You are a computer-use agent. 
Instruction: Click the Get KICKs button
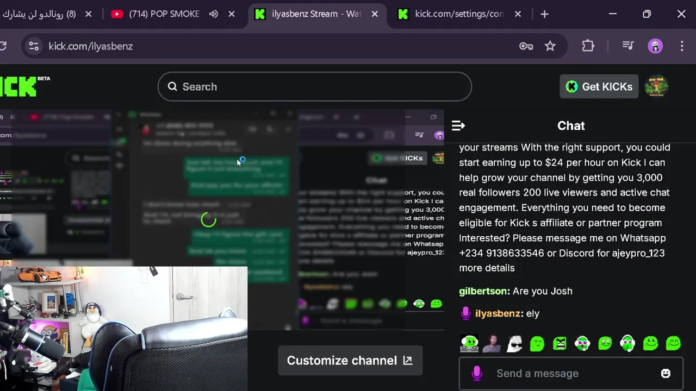599,86
